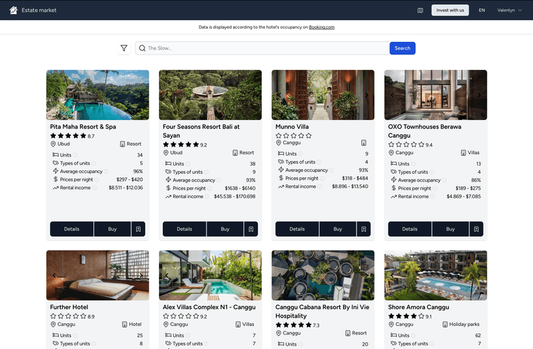
Task: Click the blue Search button
Action: (x=403, y=48)
